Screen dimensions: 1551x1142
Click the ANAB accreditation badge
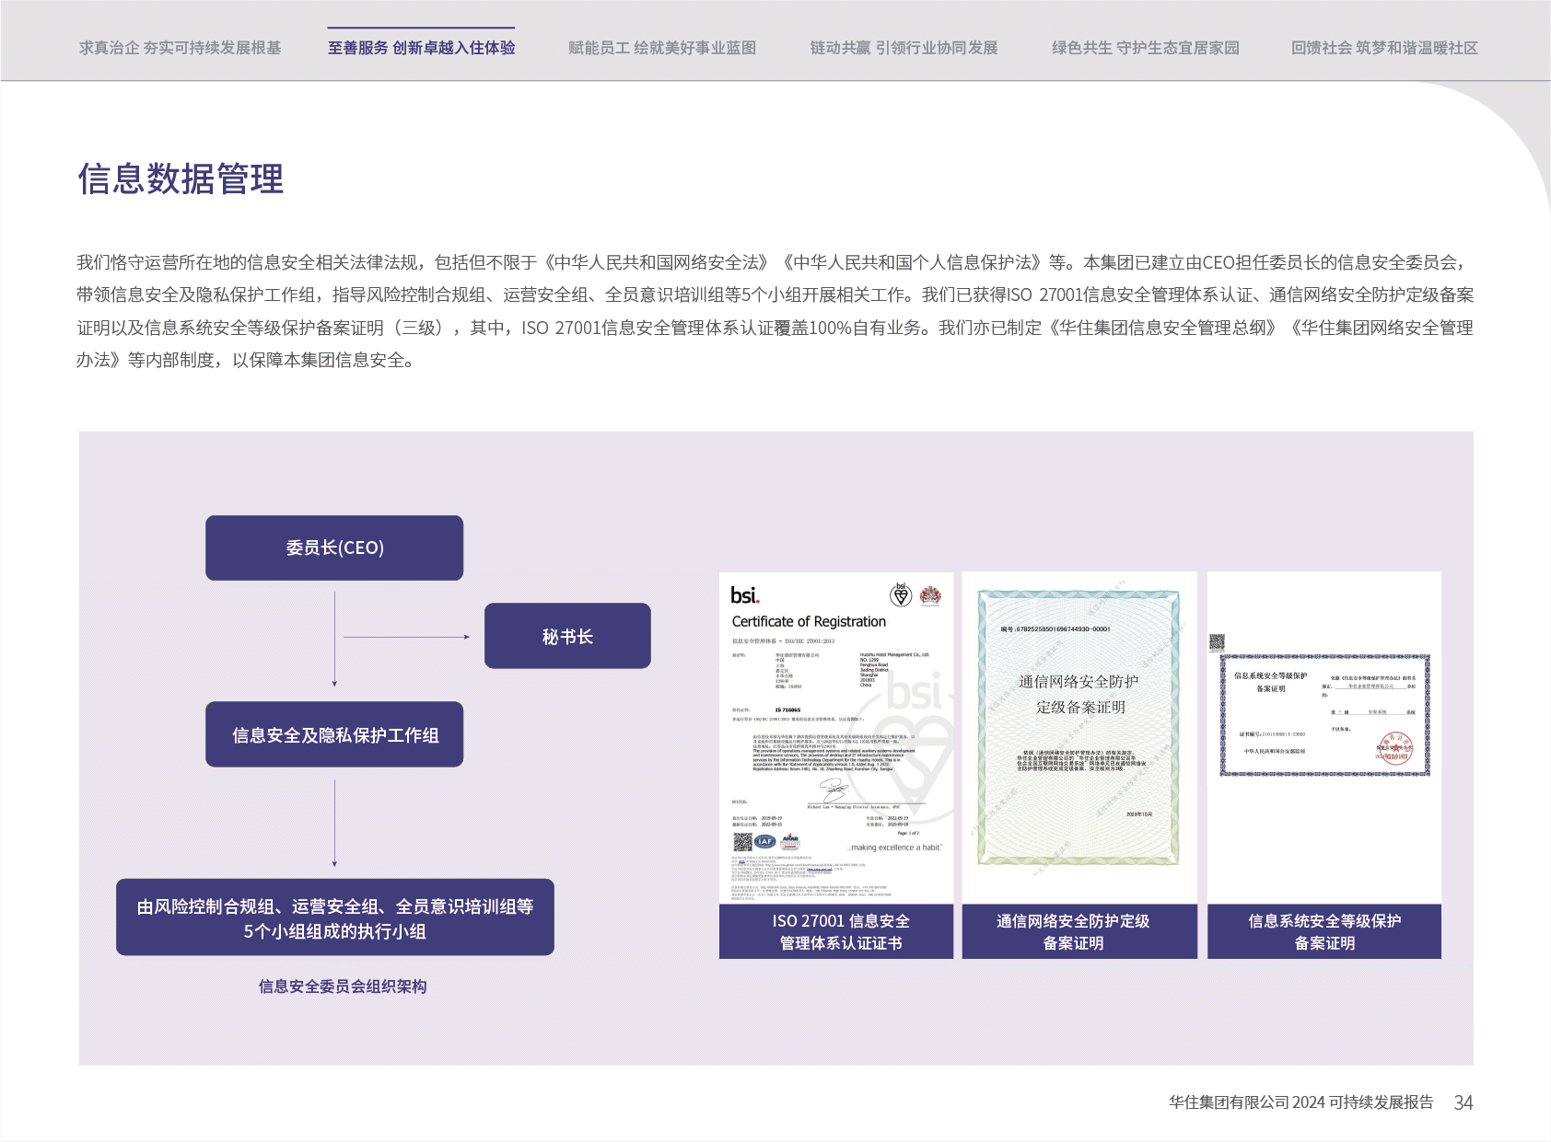click(790, 840)
